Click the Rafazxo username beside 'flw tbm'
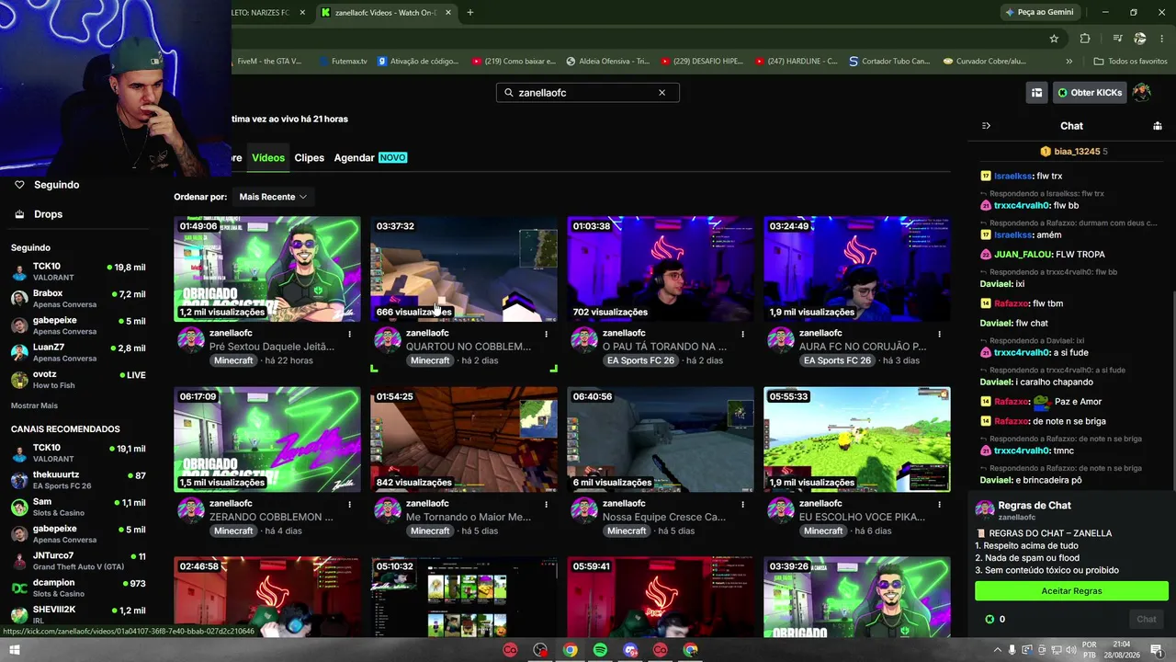 point(1012,303)
